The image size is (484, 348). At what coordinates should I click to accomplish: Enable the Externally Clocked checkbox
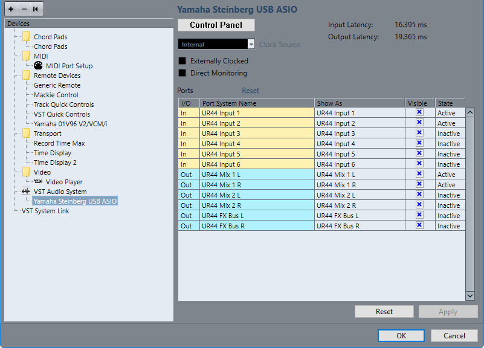click(x=182, y=61)
